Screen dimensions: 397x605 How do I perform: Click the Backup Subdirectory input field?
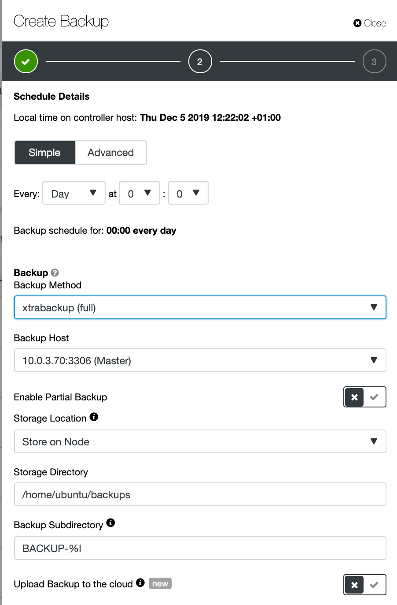click(x=200, y=548)
